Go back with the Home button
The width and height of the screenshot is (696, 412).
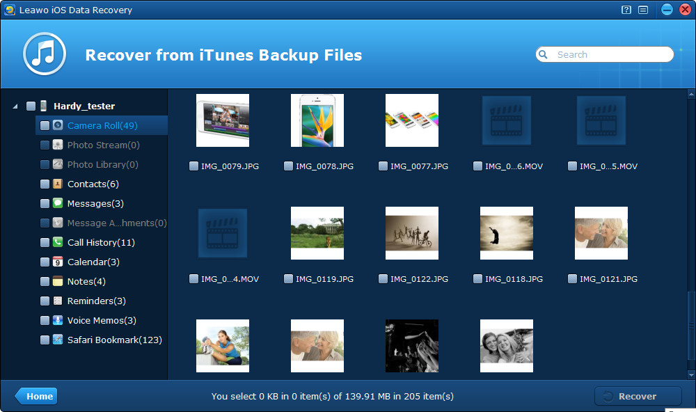click(36, 396)
